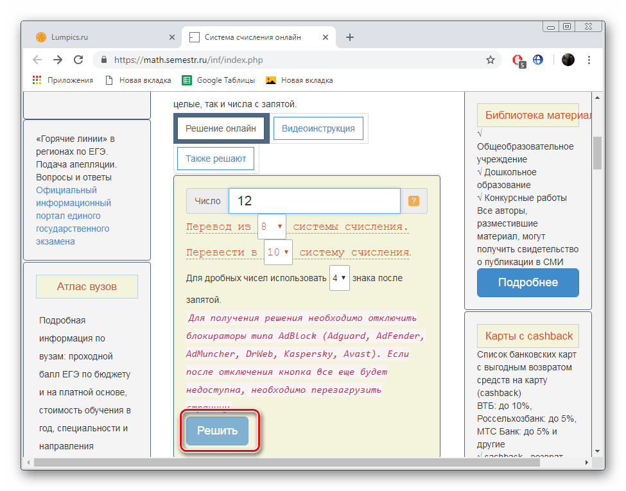Open the Видеоинструкция tab

pyautogui.click(x=318, y=128)
